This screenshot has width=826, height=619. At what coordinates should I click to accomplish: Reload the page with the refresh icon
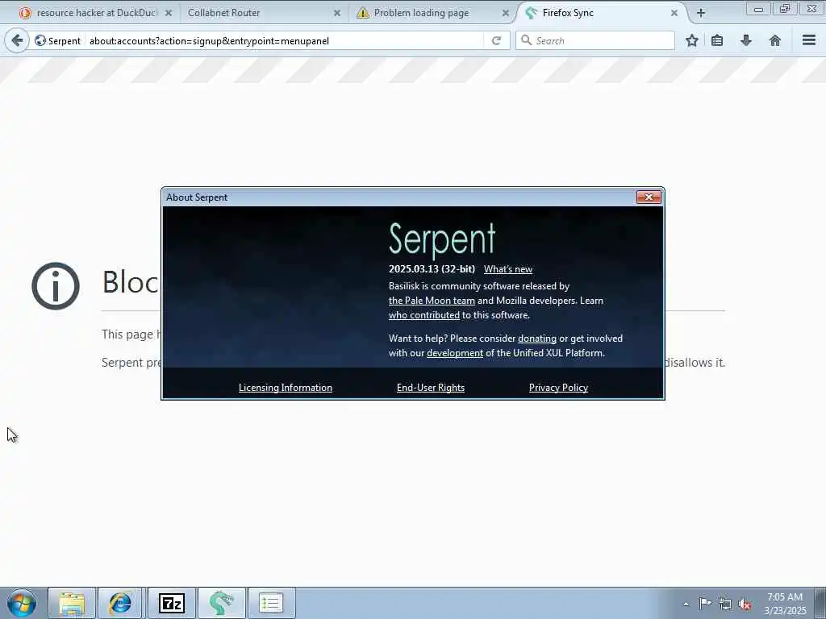496,40
